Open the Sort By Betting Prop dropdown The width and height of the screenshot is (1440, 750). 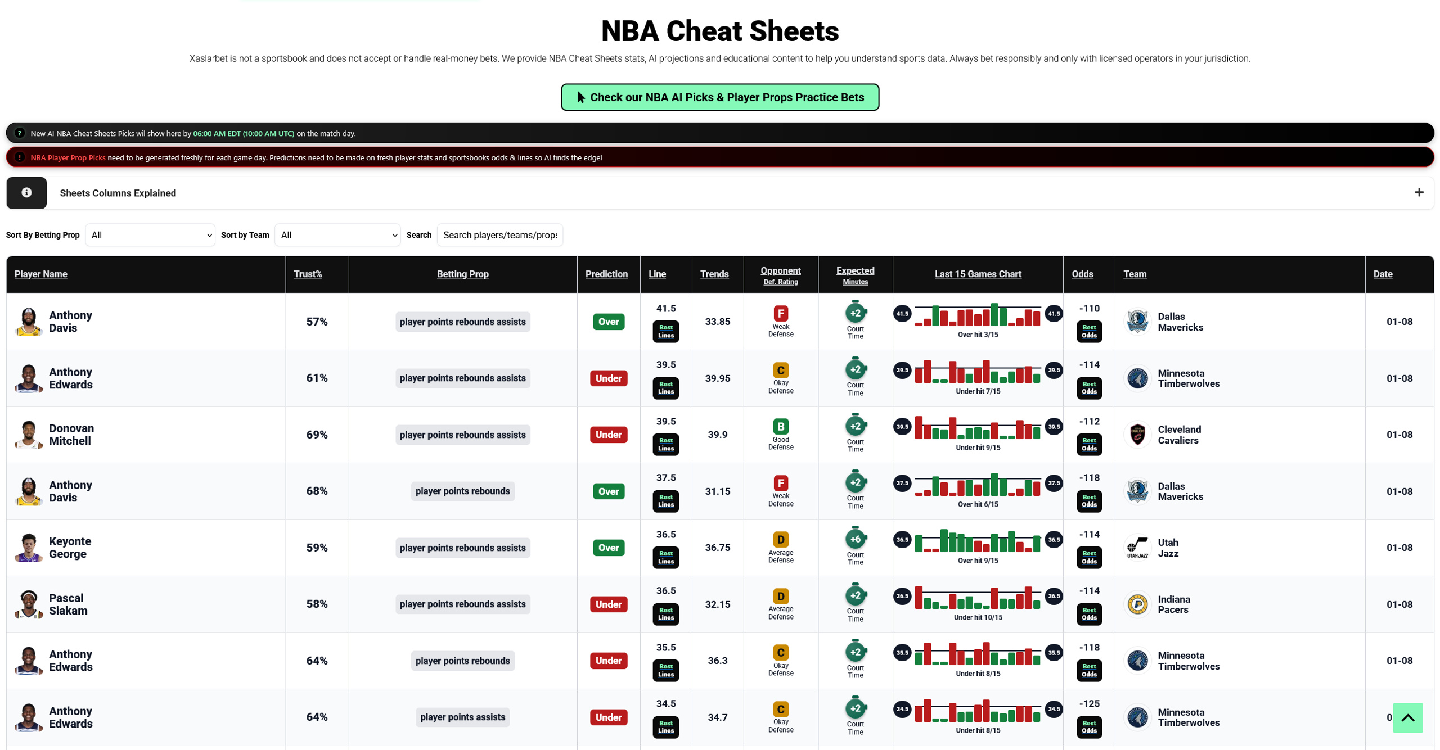pos(150,235)
